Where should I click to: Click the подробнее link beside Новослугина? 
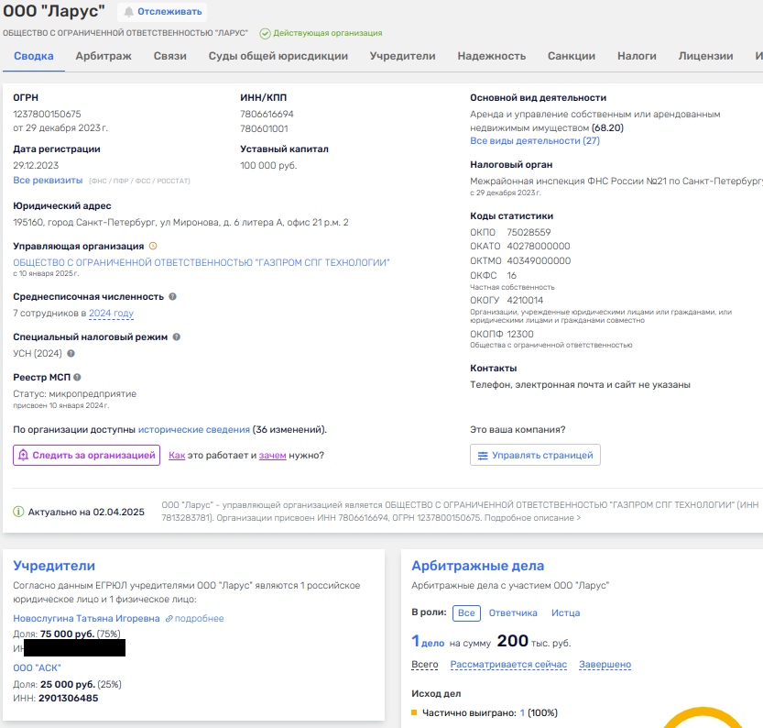point(194,619)
